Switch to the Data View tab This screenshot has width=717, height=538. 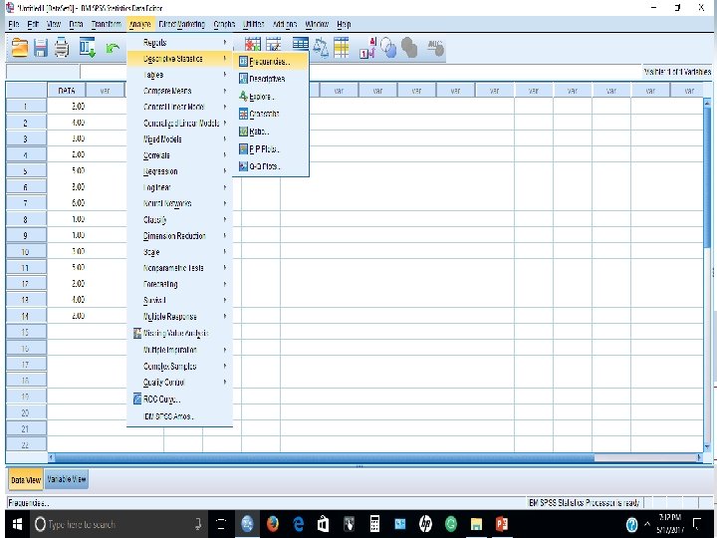click(26, 480)
